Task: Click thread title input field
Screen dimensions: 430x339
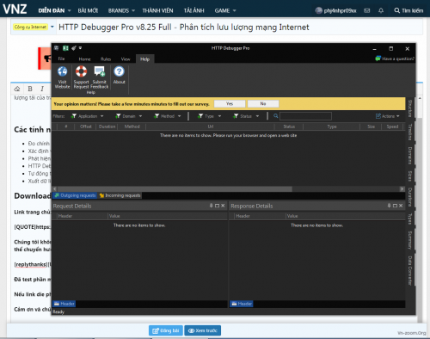Action: tap(239, 27)
